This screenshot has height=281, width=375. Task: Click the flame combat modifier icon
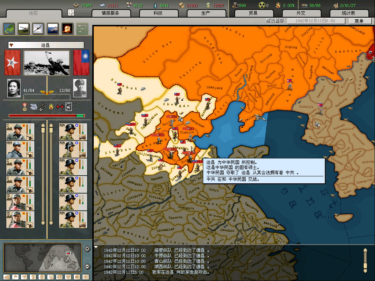pos(51,107)
